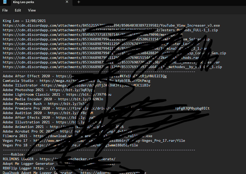The image size is (246, 174).
Task: Click the 'Adobe After Efects 2020' text
Action: 26,117
